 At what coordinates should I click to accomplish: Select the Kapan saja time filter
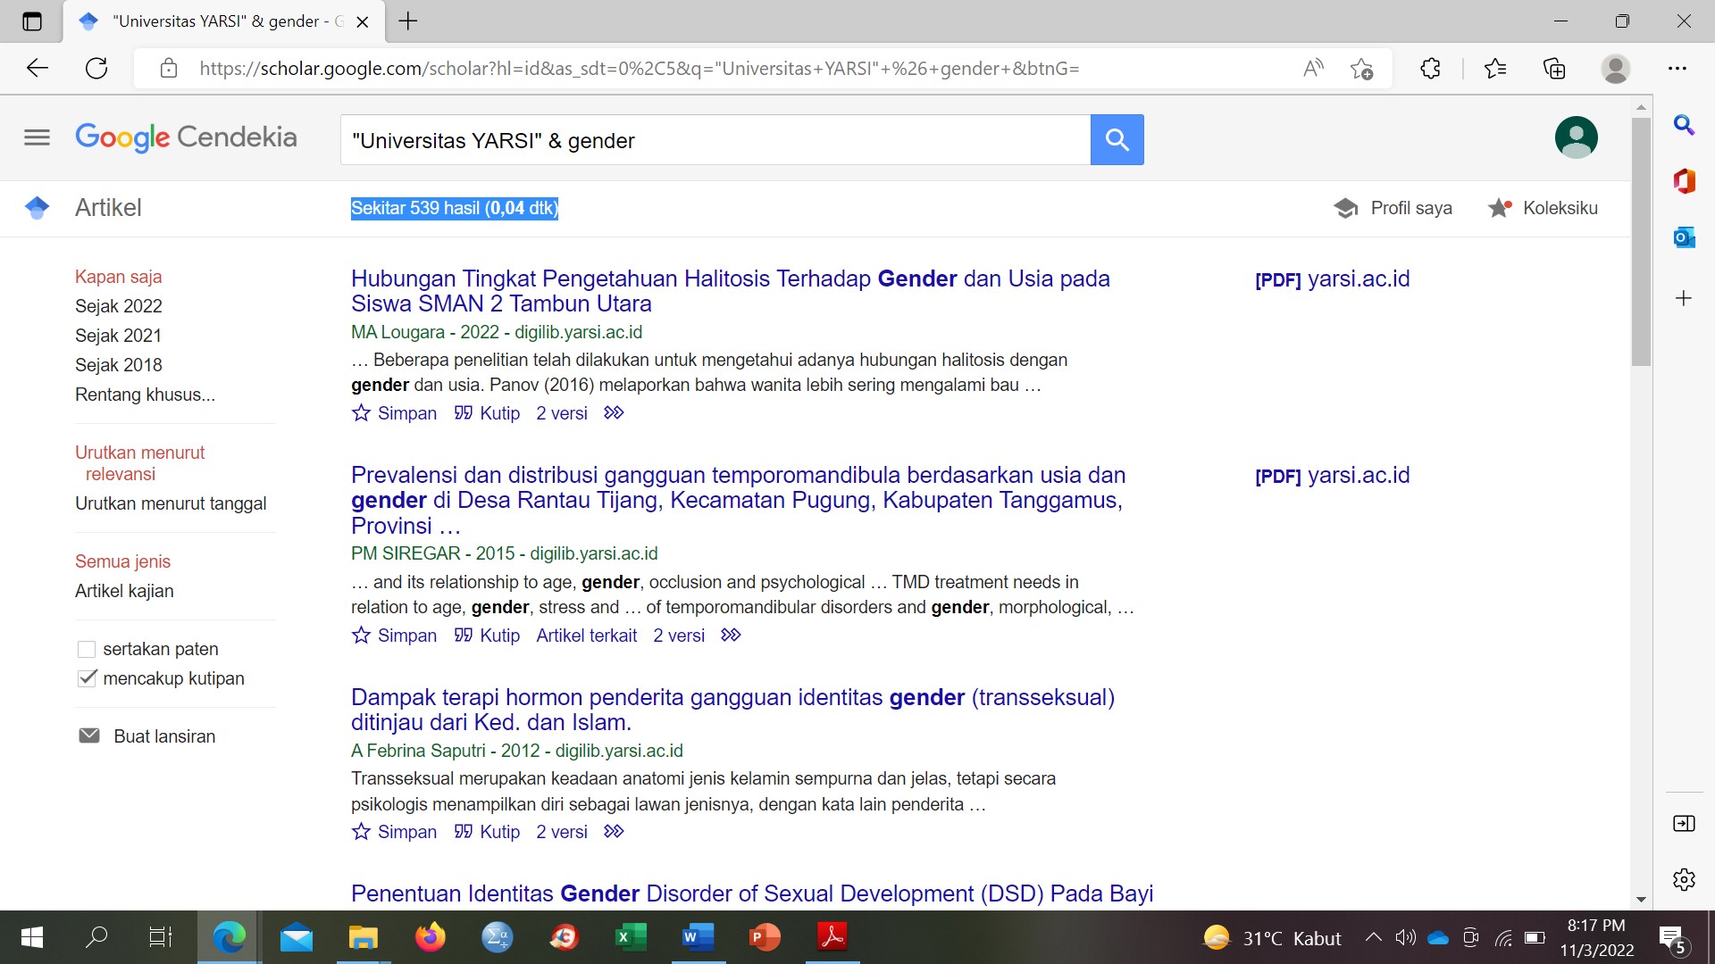pyautogui.click(x=119, y=277)
